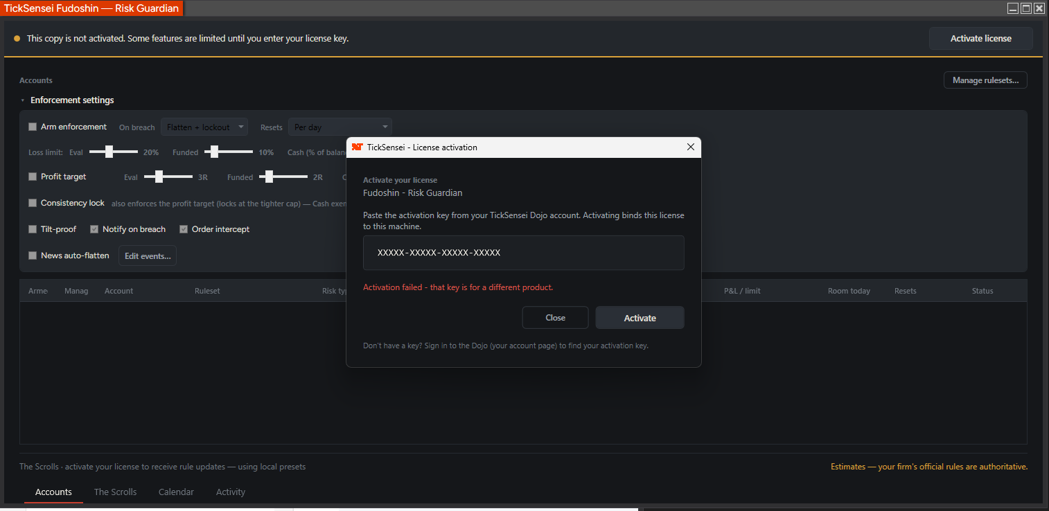The image size is (1049, 511).
Task: Maximize the Risk Guardian window
Action: coord(1026,8)
